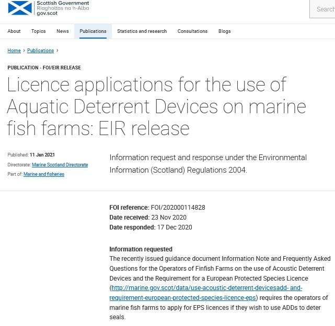Image resolution: width=335 pixels, height=326 pixels.
Task: Open the About menu item
Action: point(14,31)
